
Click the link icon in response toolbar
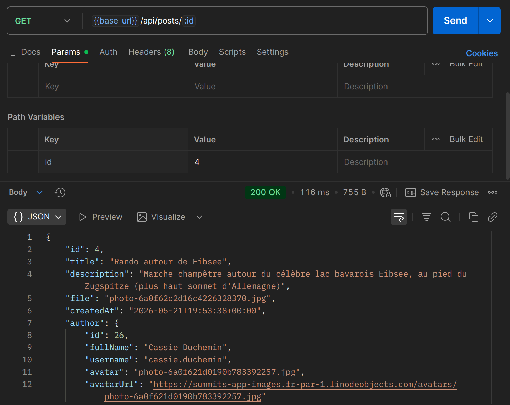coord(492,217)
